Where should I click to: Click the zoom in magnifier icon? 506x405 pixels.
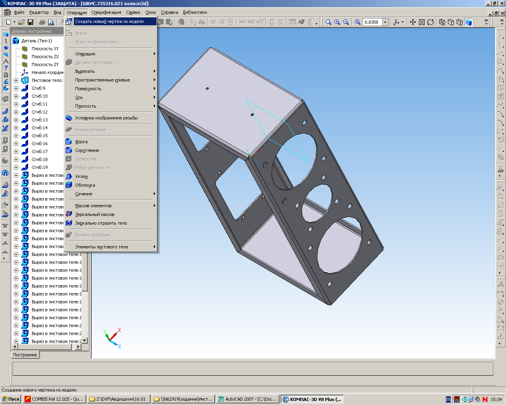click(x=337, y=22)
